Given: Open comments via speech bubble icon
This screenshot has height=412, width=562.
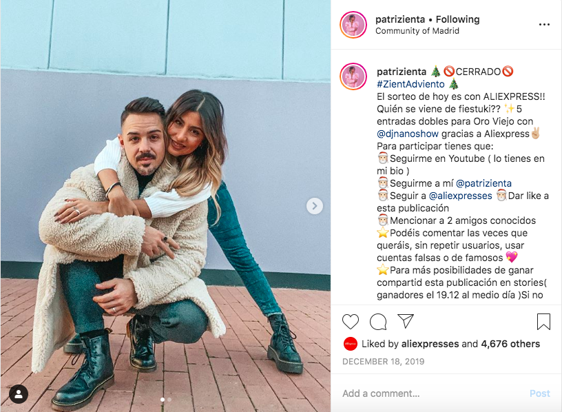Looking at the screenshot, I should (378, 321).
